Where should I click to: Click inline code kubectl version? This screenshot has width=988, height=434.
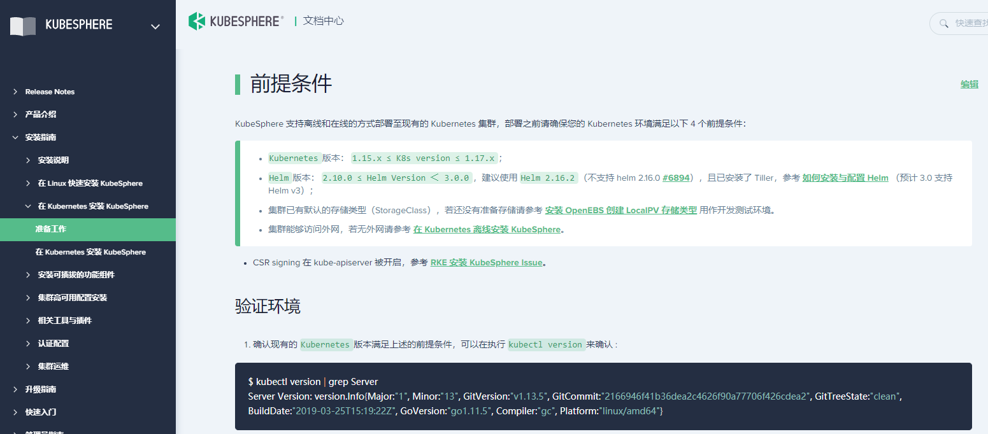click(547, 345)
